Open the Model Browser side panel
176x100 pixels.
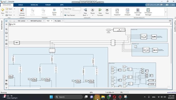[2, 25]
